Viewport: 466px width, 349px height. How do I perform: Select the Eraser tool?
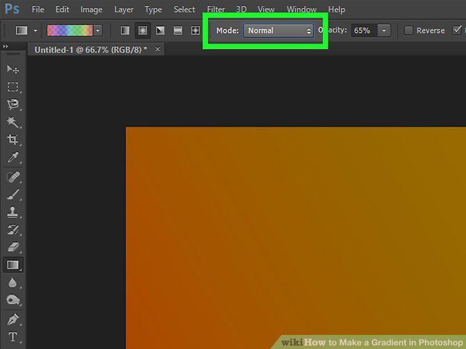pyautogui.click(x=13, y=247)
